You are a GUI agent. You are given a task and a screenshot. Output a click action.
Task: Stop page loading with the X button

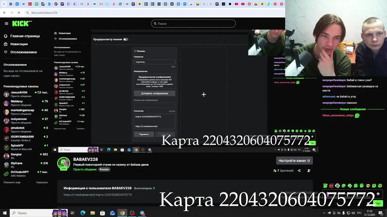click(x=19, y=13)
